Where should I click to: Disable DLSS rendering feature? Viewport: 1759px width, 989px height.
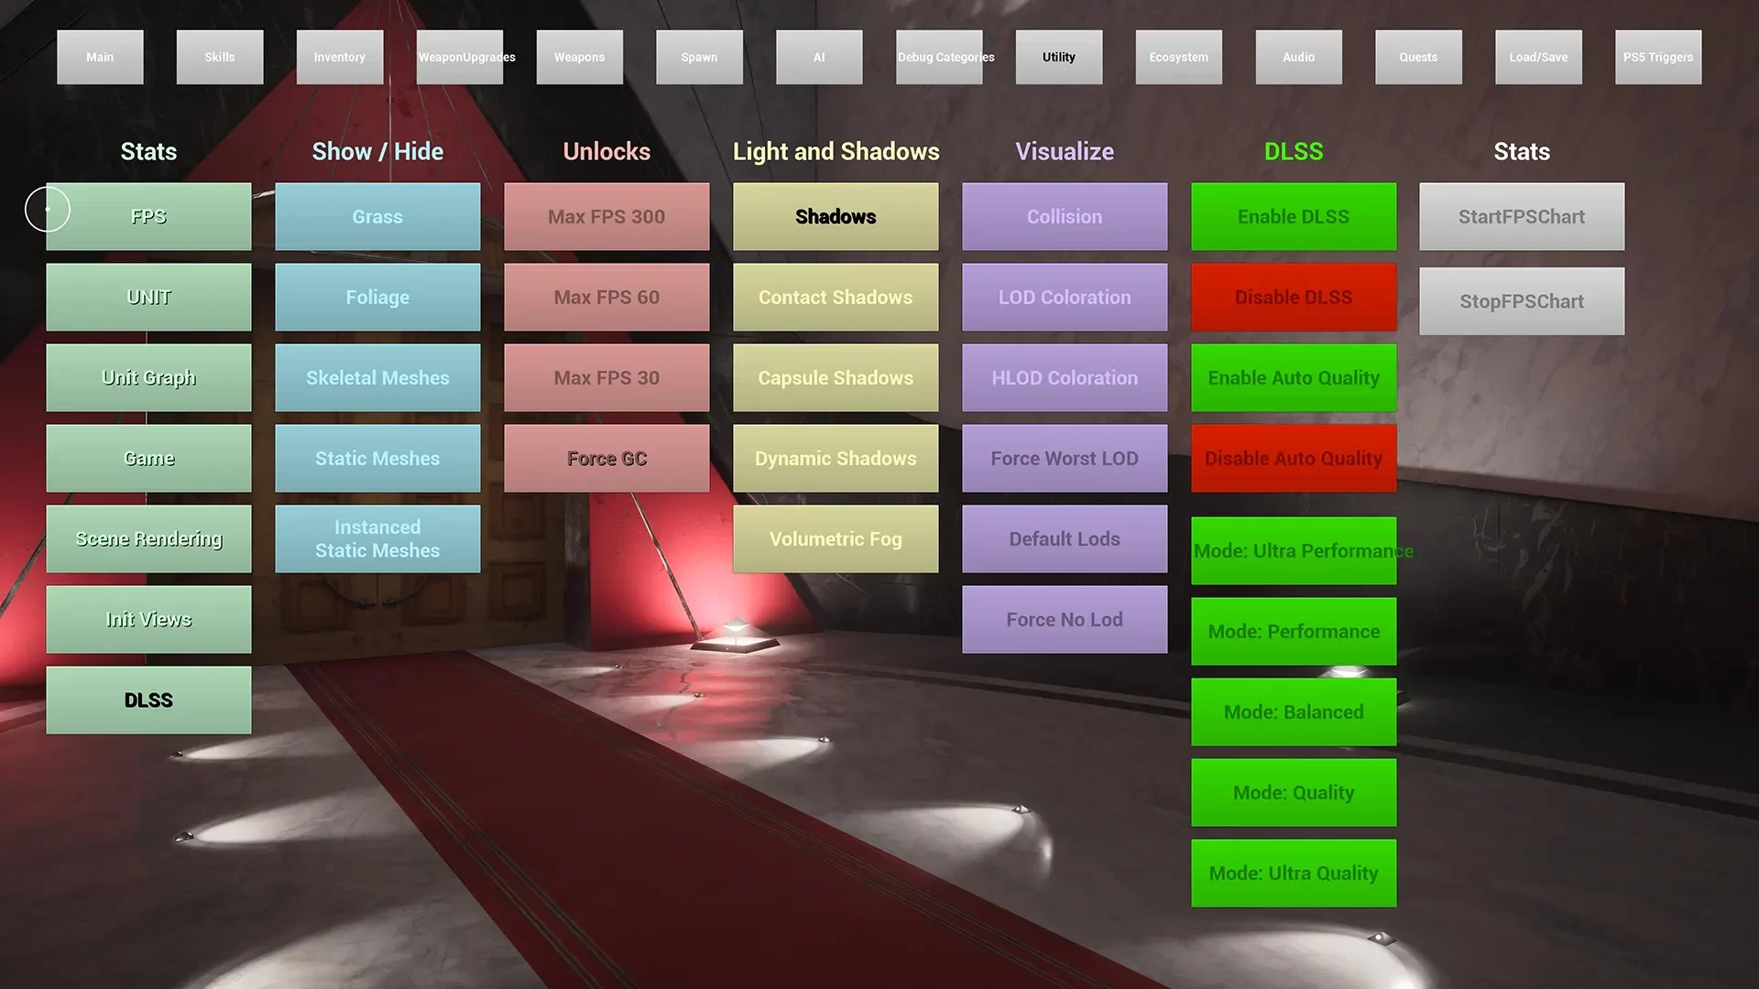tap(1294, 297)
